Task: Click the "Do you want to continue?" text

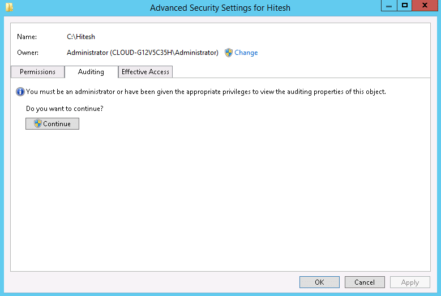Action: click(65, 109)
